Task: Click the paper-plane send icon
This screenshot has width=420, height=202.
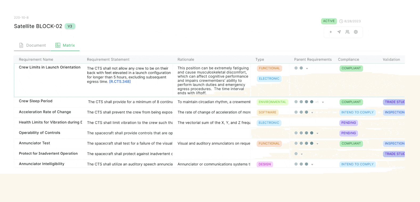Action: tap(339, 32)
